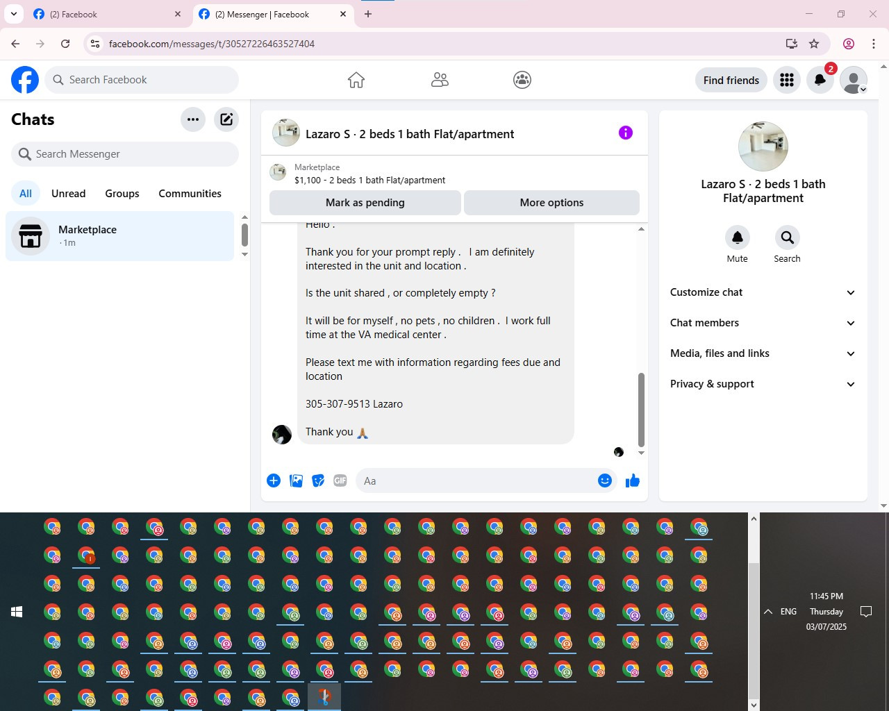Select the Unread chats filter
This screenshot has width=889, height=711.
(69, 194)
